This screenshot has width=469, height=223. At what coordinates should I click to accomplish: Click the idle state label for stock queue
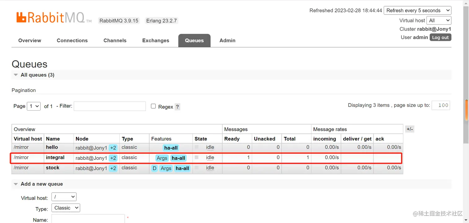[210, 168]
